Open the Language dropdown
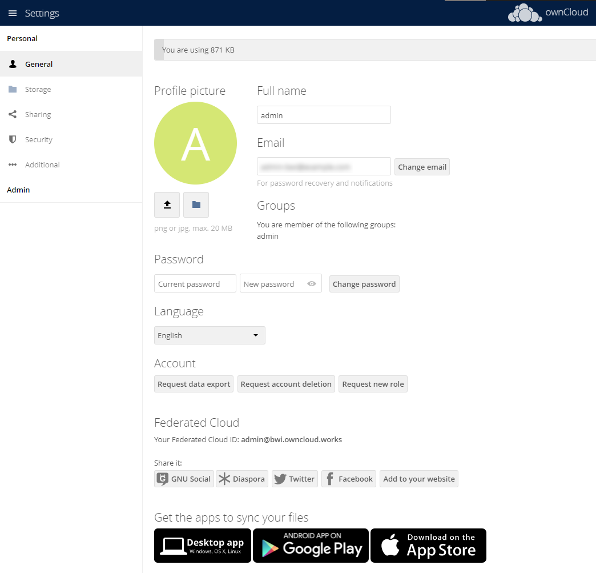 pos(210,335)
